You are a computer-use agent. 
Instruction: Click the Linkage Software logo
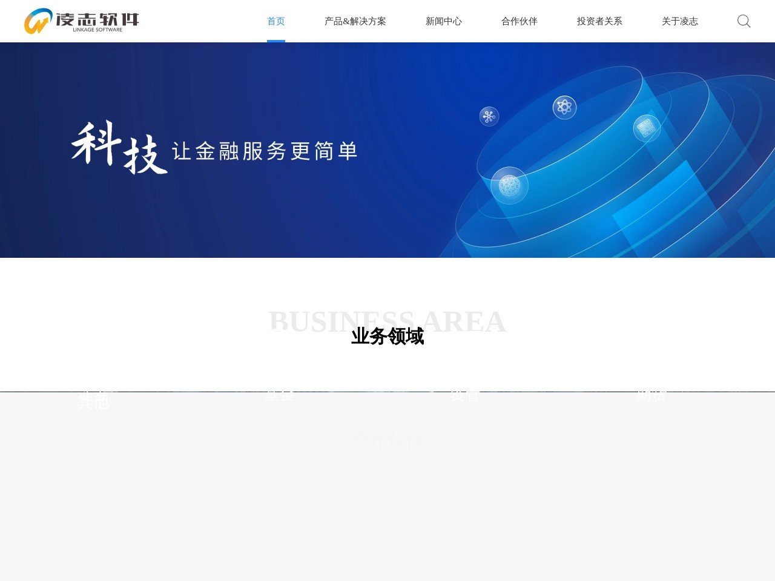(79, 21)
